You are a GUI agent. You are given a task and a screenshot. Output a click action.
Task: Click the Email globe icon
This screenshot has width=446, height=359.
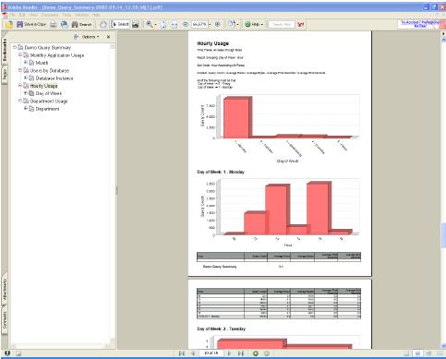pyautogui.click(x=65, y=24)
